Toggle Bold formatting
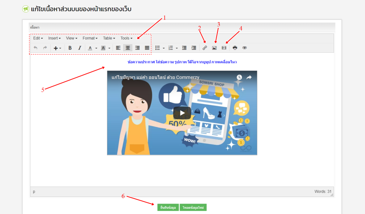Screen dimensions: 365x214 tap(70, 48)
